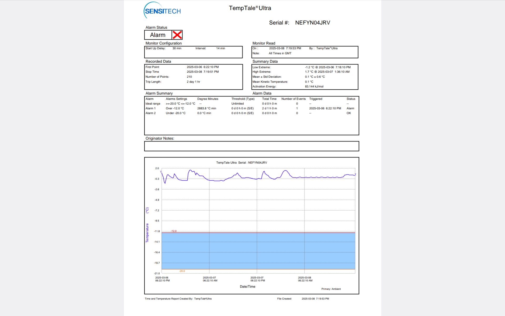Click the blue ideal range band in chart
Image resolution: width=505 pixels, height=316 pixels.
(258, 251)
